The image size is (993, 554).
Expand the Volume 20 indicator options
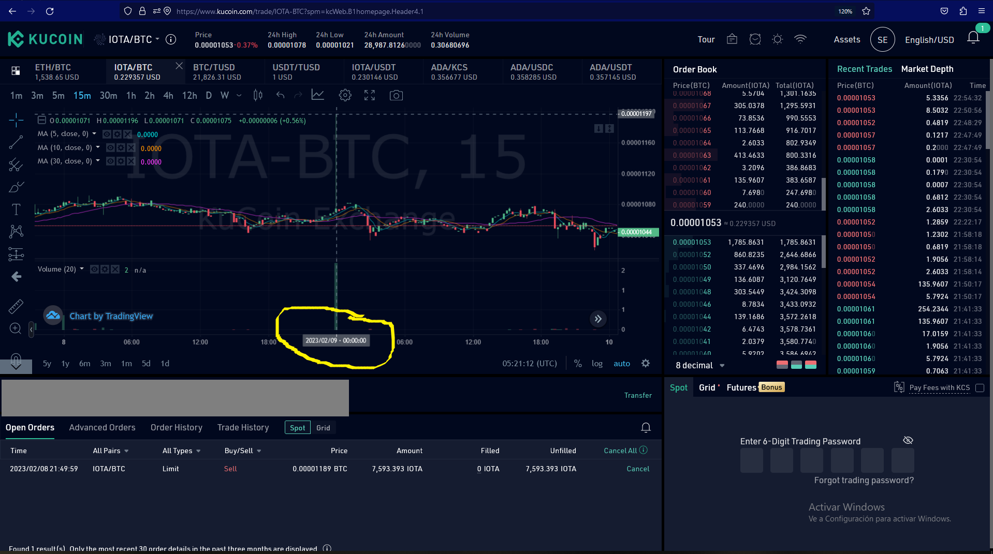pos(82,269)
